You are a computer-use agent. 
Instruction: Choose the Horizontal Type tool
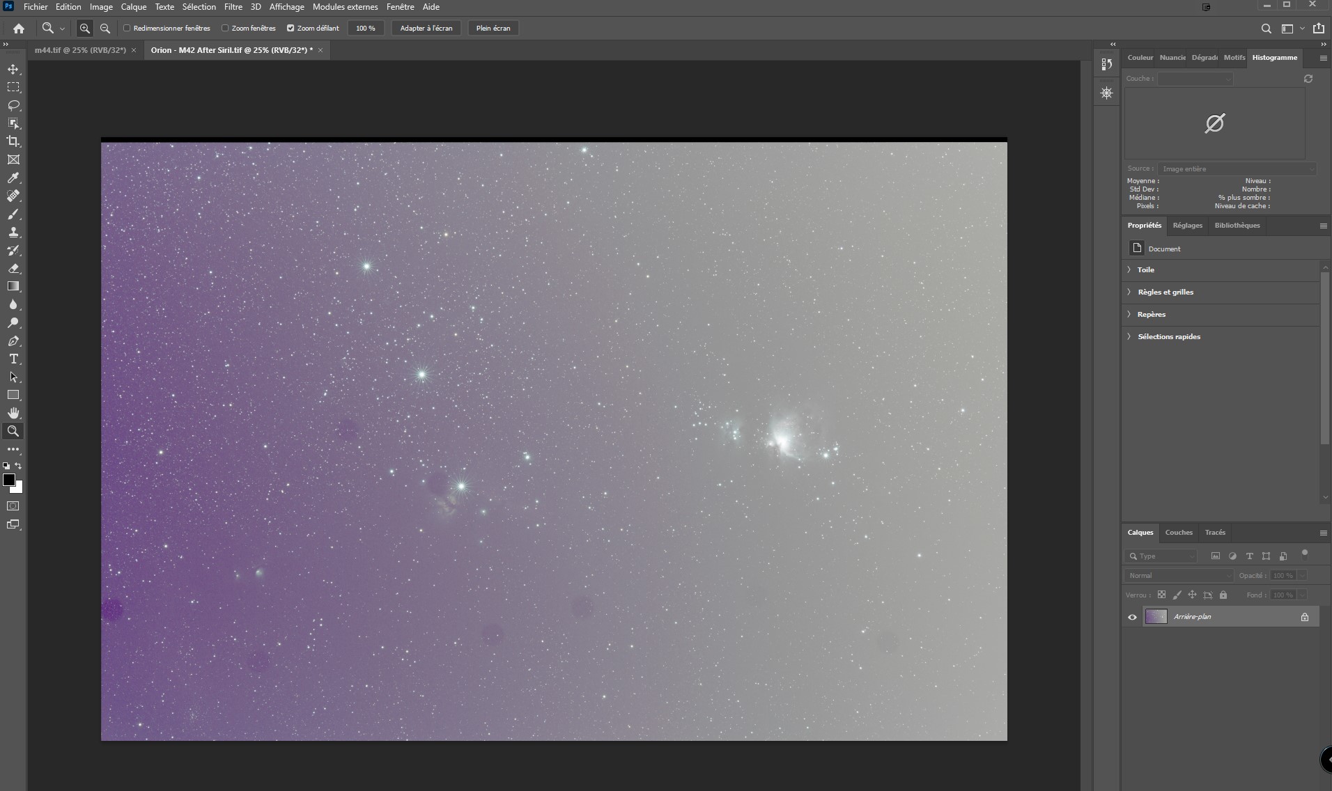pos(13,359)
